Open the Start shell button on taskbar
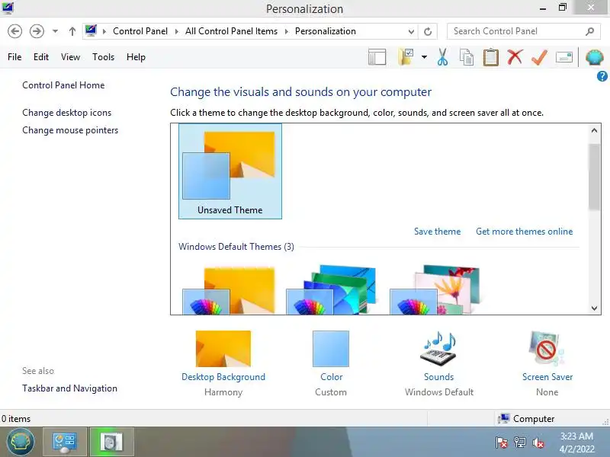Image resolution: width=610 pixels, height=457 pixels. (21, 442)
